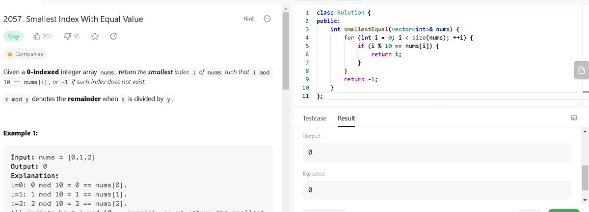Viewport: 589px width, 212px height.
Task: Click the if condition on line 5
Action: click(398, 46)
